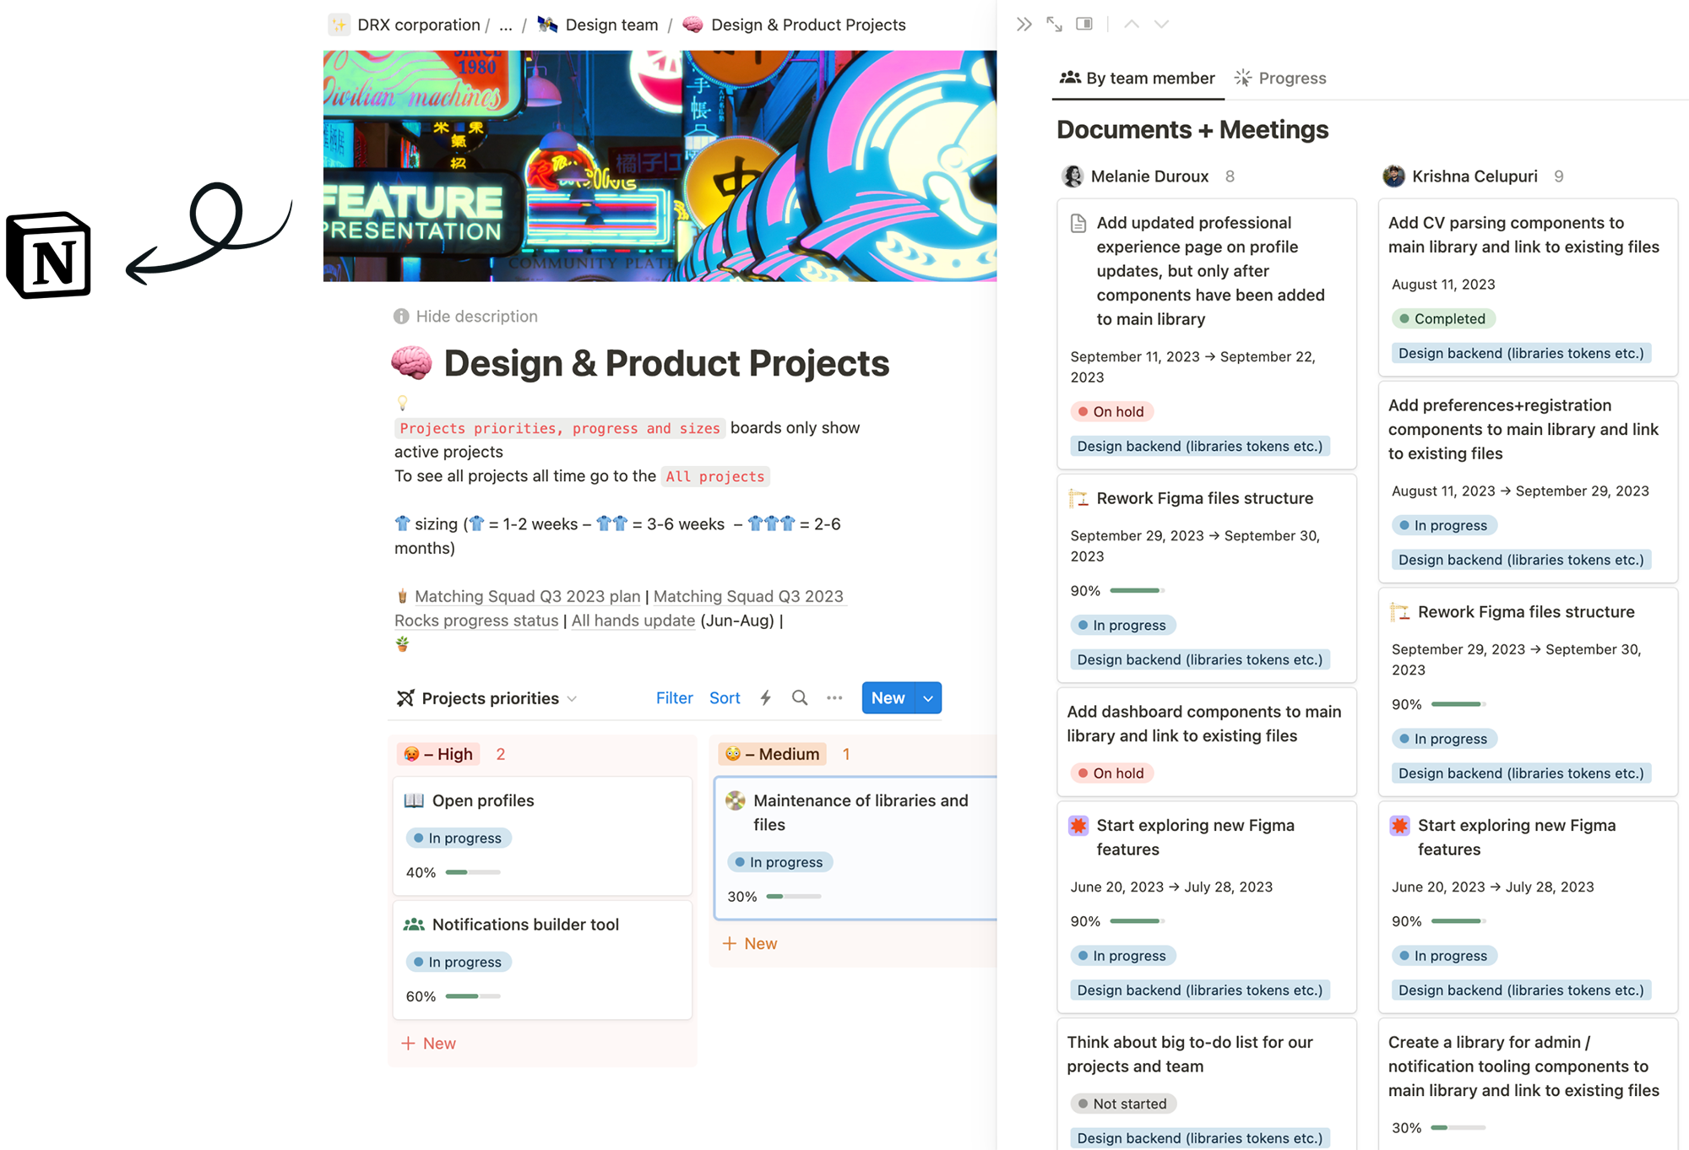1689x1150 pixels.
Task: Click crane icon on Melanie's Rework Figma card
Action: point(1078,498)
